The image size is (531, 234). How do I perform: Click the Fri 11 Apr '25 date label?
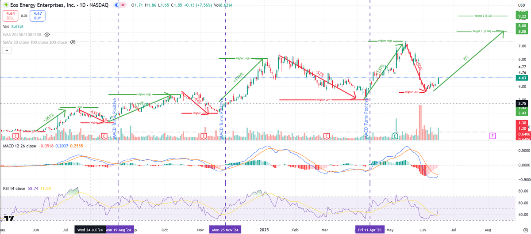pos(370,230)
